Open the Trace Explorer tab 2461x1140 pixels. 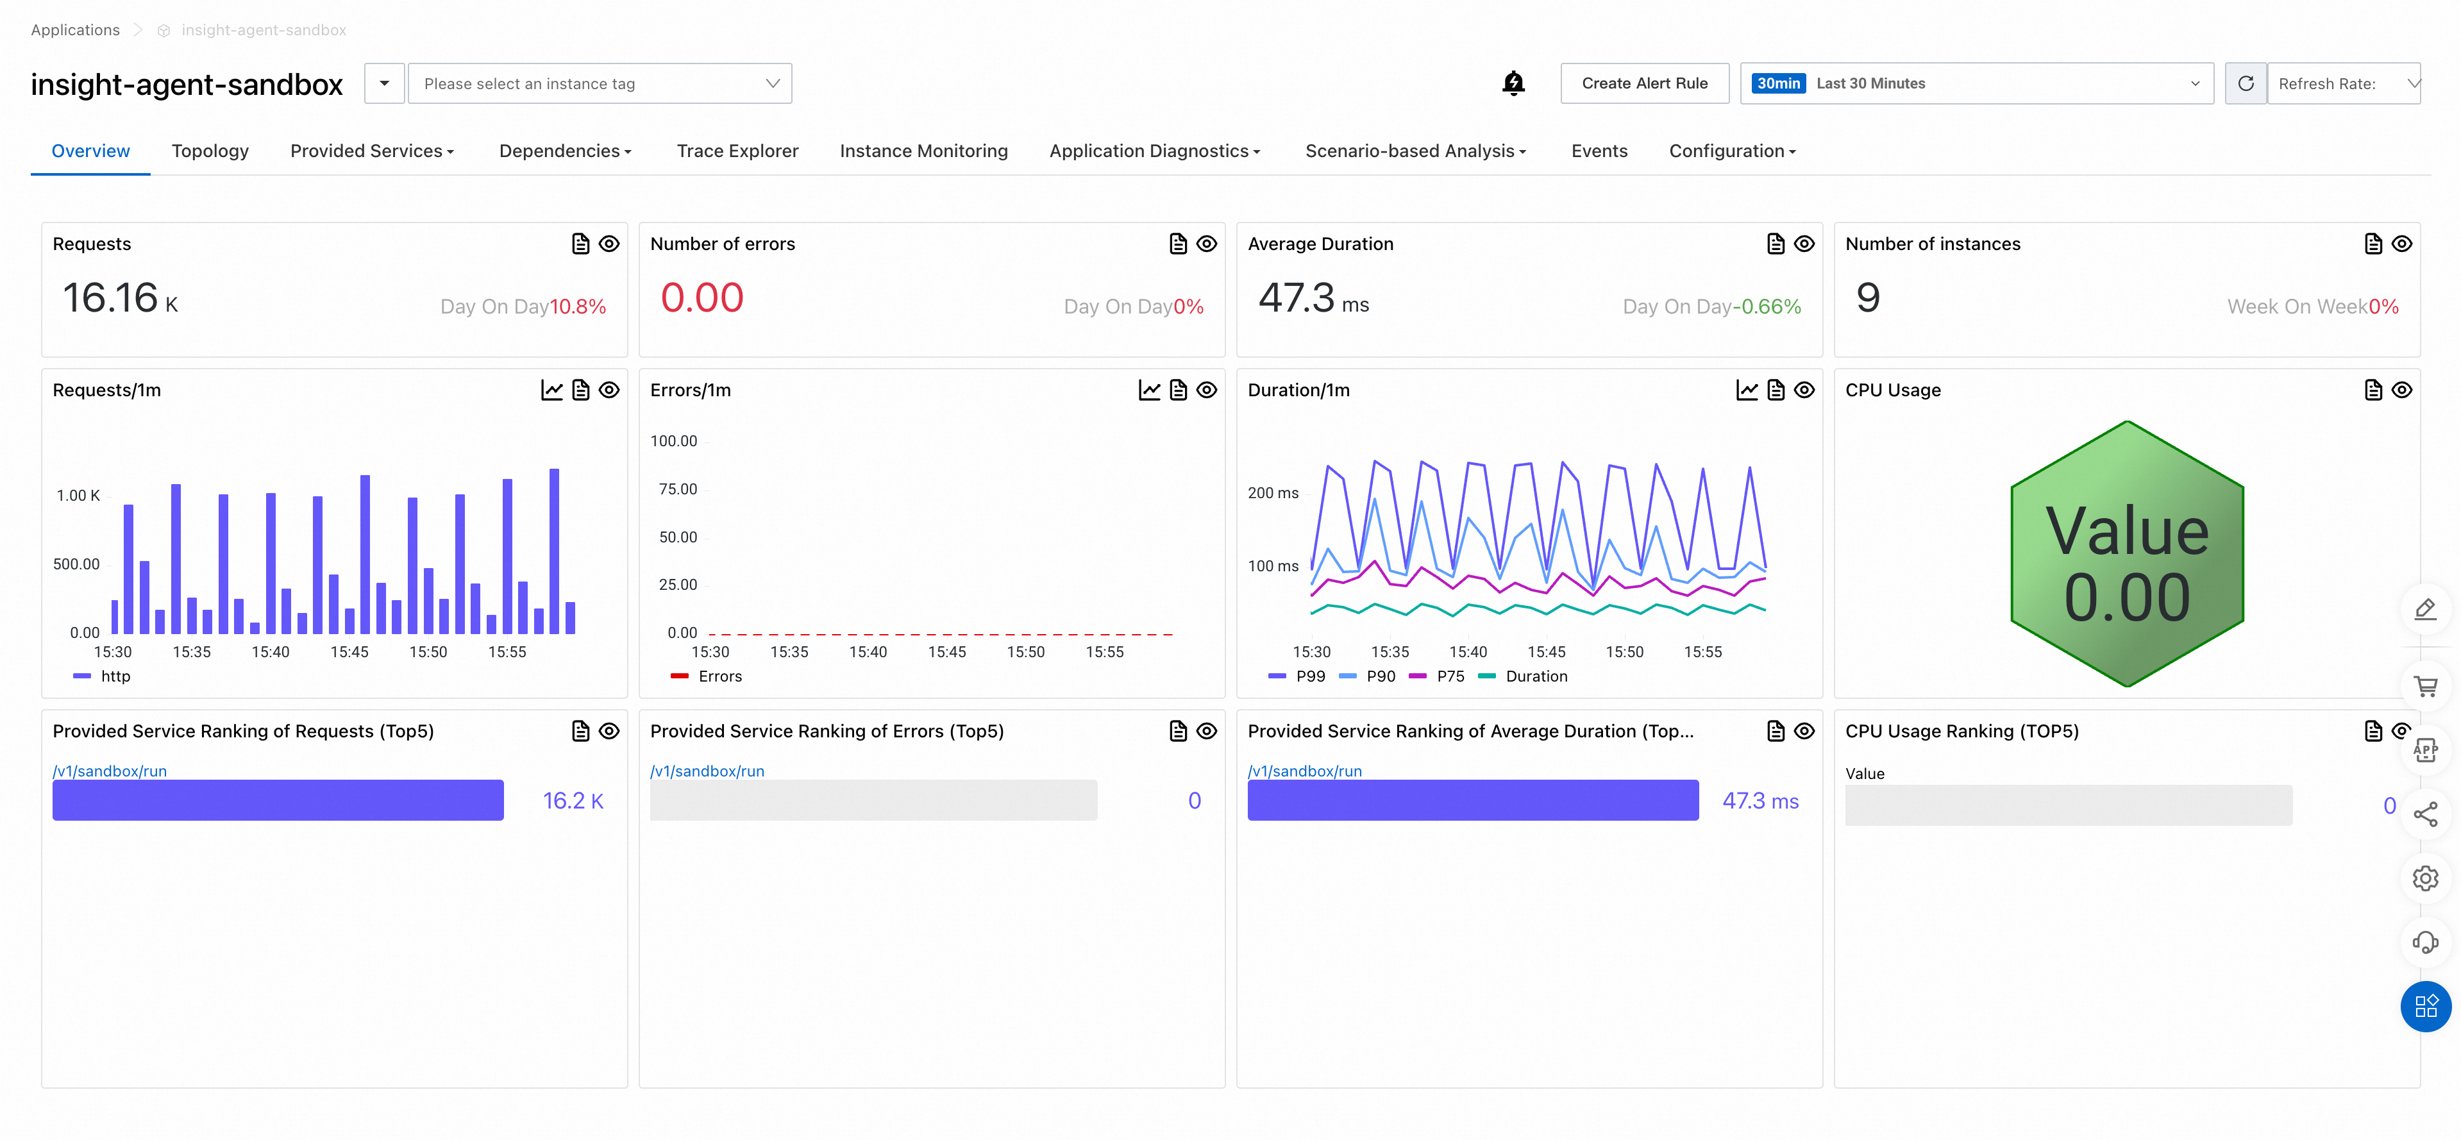(x=737, y=151)
